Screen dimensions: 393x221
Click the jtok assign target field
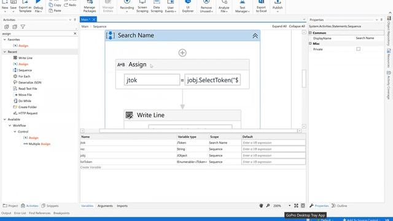click(x=152, y=80)
